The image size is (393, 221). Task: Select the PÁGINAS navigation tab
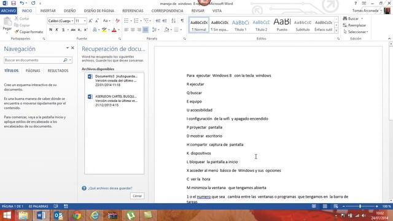[33, 71]
